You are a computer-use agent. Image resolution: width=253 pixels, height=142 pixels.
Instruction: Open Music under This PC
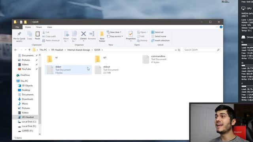click(23, 103)
